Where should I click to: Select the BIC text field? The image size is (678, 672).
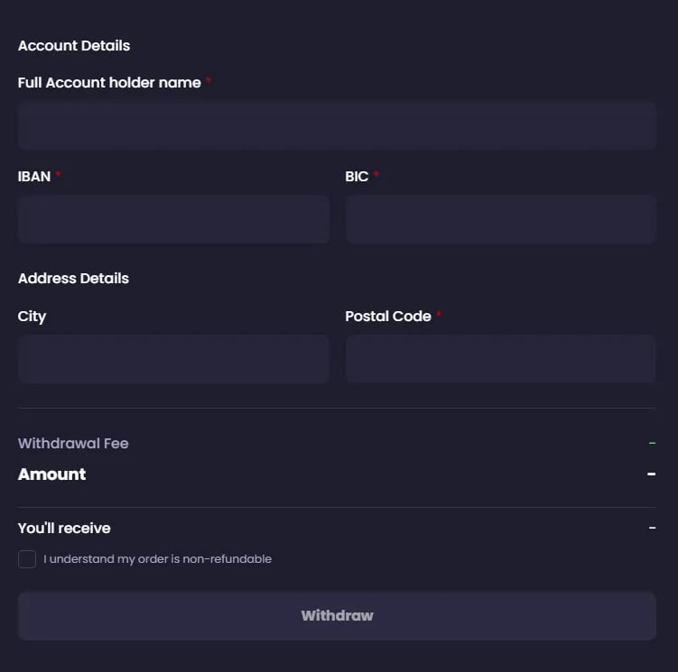tap(500, 219)
